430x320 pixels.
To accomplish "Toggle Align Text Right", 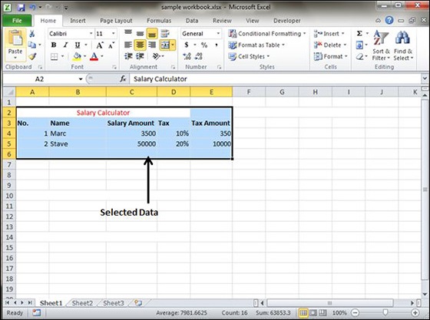I will coord(152,45).
